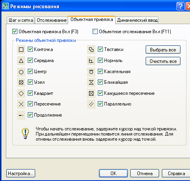Open the Отслеживание tab

[51, 20]
